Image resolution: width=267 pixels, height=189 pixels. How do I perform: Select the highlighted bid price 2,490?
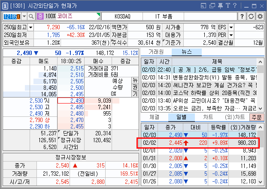click(71, 101)
